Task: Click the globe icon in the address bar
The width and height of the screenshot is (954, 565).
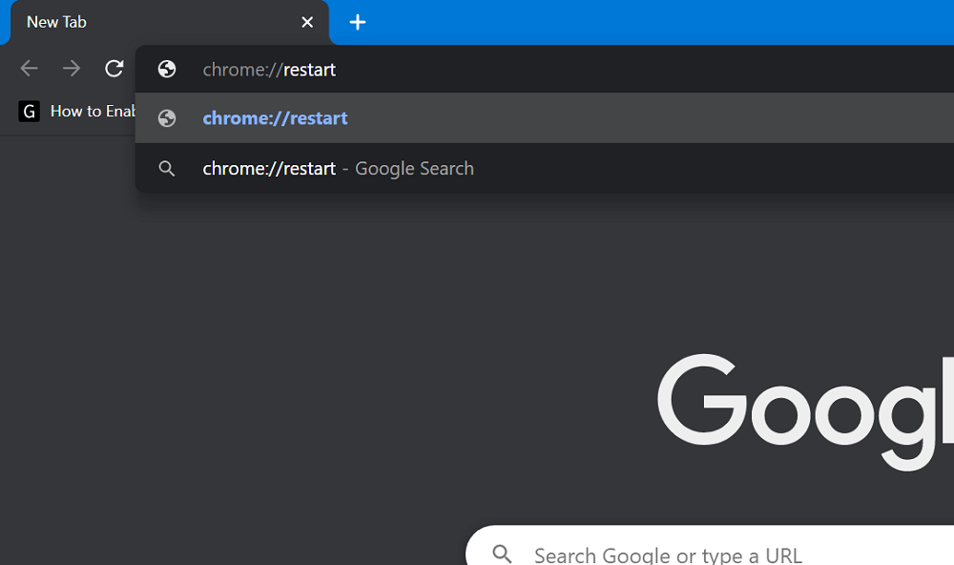Action: pyautogui.click(x=167, y=70)
